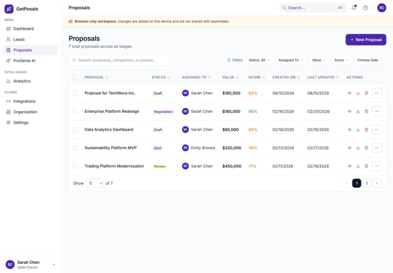Sort by the Proposal column
393x273 pixels.
(96, 77)
